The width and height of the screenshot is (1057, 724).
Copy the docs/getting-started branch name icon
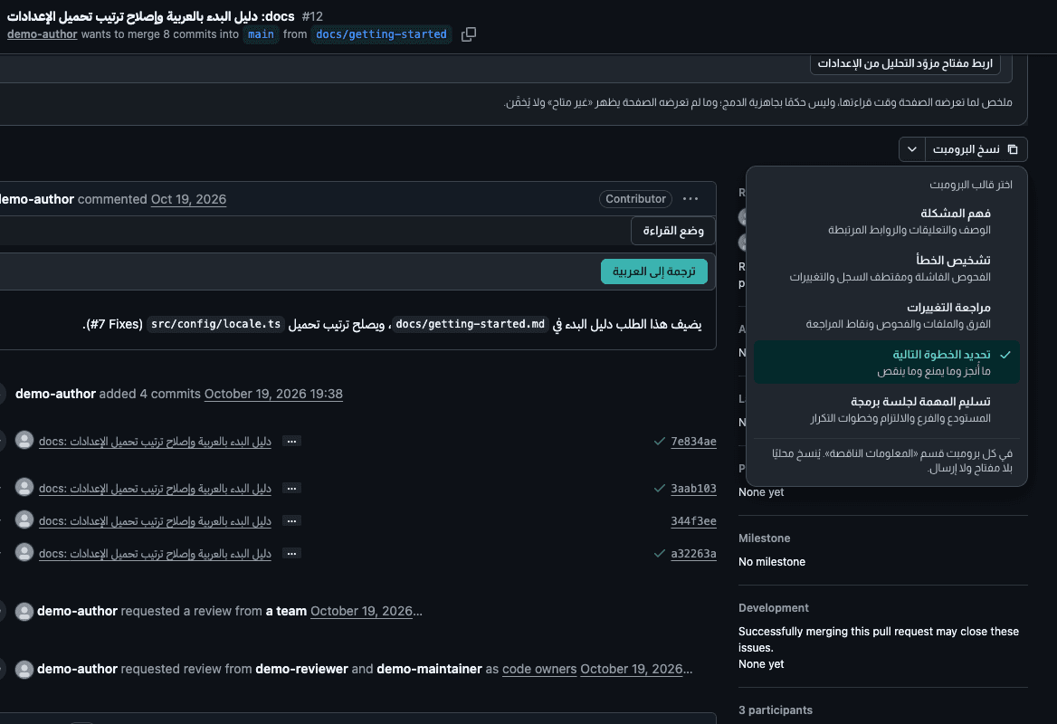pos(469,34)
